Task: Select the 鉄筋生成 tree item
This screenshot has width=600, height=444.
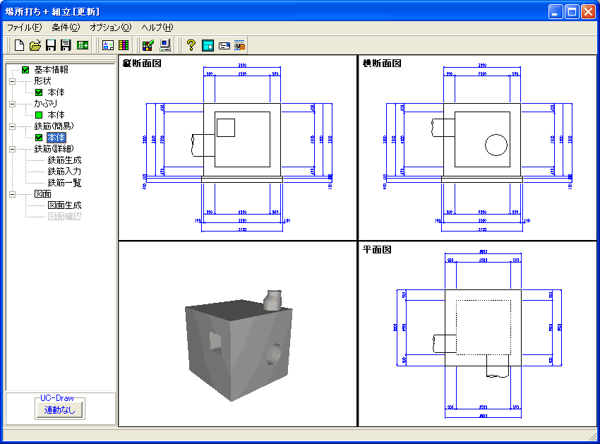Action: tap(64, 160)
